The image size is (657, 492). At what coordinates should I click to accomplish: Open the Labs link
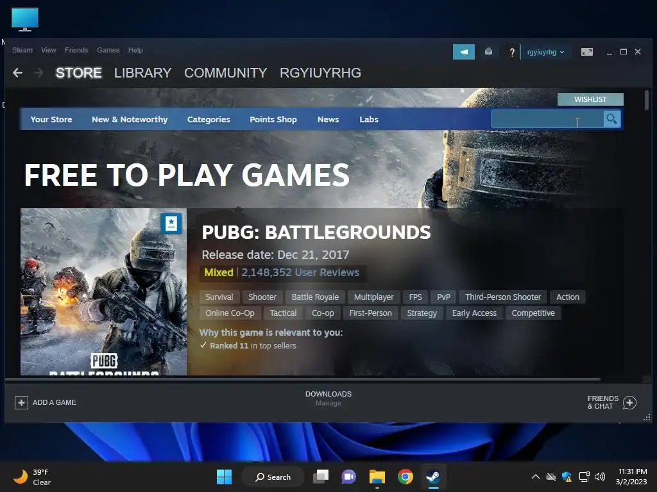click(x=369, y=120)
